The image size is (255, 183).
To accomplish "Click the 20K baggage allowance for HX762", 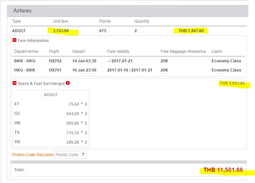I will pos(164,61).
